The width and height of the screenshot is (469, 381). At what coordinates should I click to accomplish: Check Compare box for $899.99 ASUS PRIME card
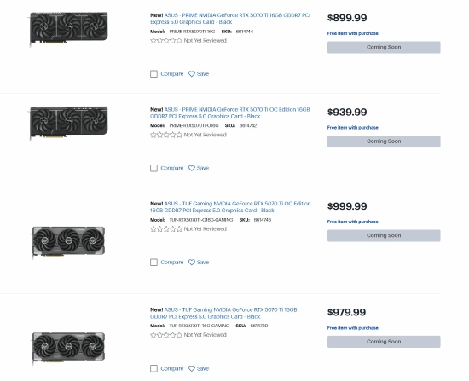pos(153,74)
